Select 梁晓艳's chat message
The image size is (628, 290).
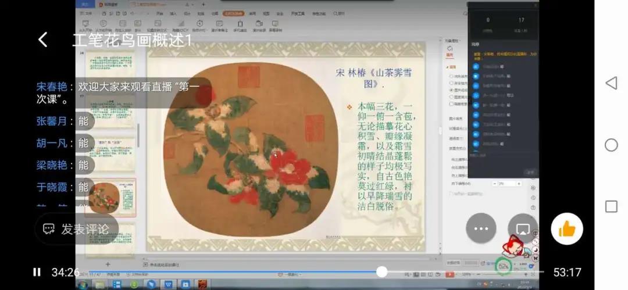(x=65, y=165)
